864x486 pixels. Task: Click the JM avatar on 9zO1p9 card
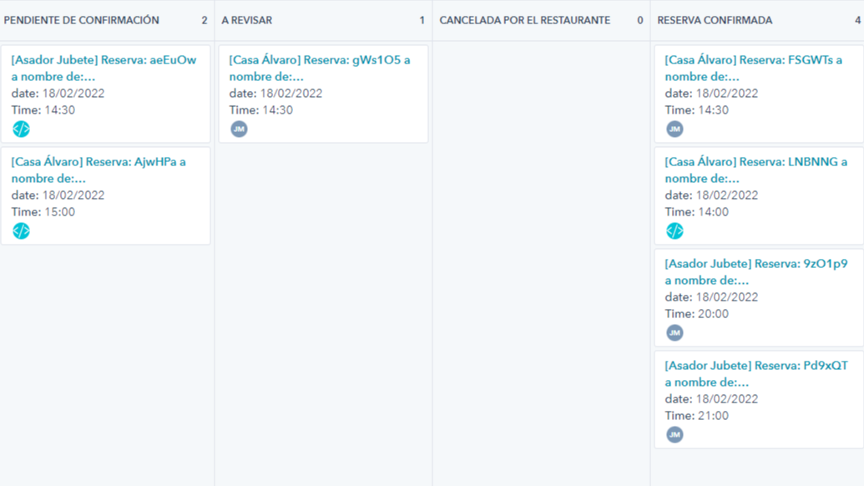click(x=675, y=333)
